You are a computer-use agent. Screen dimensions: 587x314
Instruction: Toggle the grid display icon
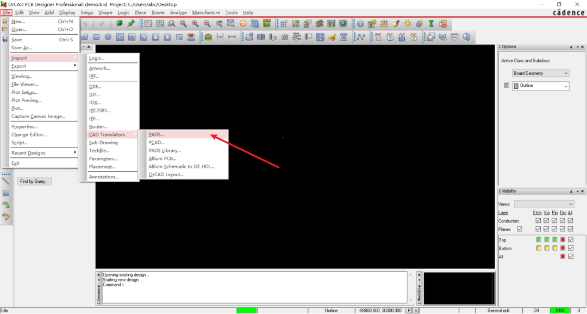pyautogui.click(x=283, y=24)
